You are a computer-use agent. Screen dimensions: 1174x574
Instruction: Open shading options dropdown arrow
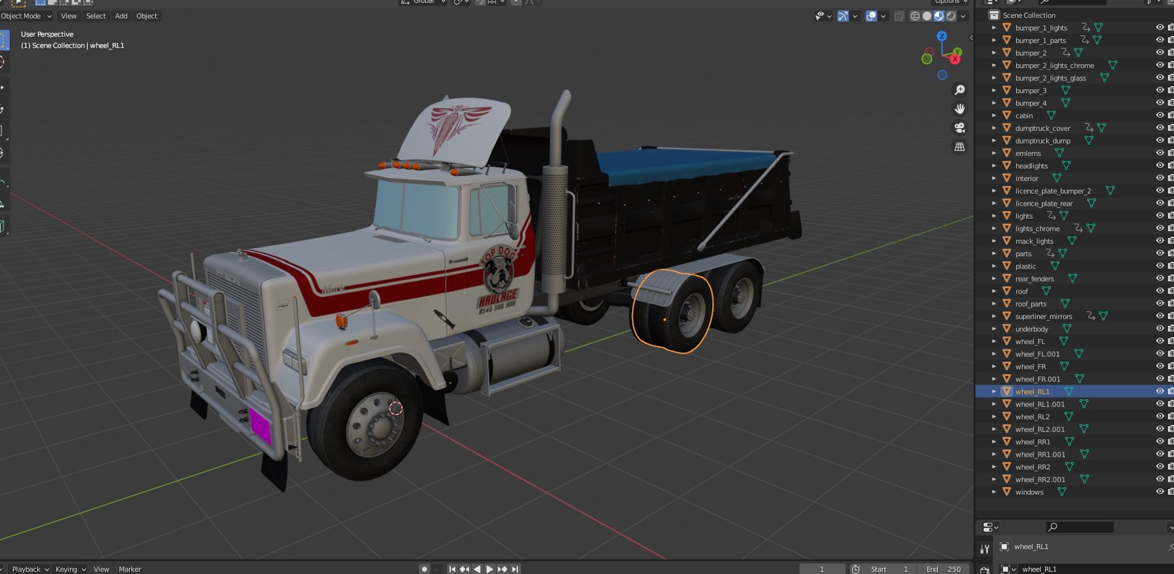[963, 17]
